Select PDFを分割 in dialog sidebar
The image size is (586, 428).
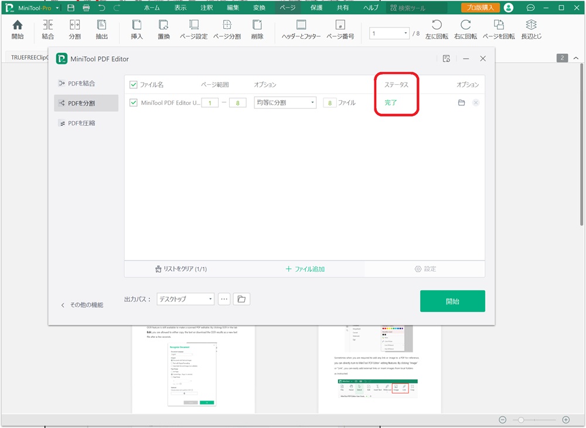[86, 103]
